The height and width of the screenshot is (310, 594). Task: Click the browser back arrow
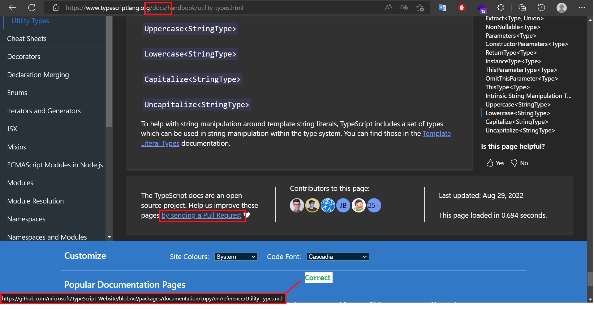tap(12, 7)
